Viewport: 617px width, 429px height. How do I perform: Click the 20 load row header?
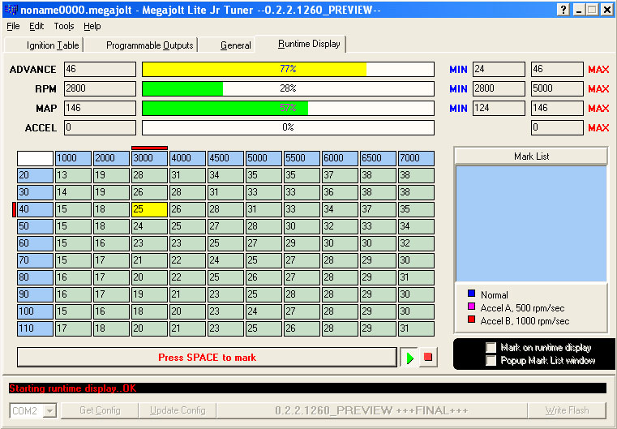pyautogui.click(x=35, y=175)
